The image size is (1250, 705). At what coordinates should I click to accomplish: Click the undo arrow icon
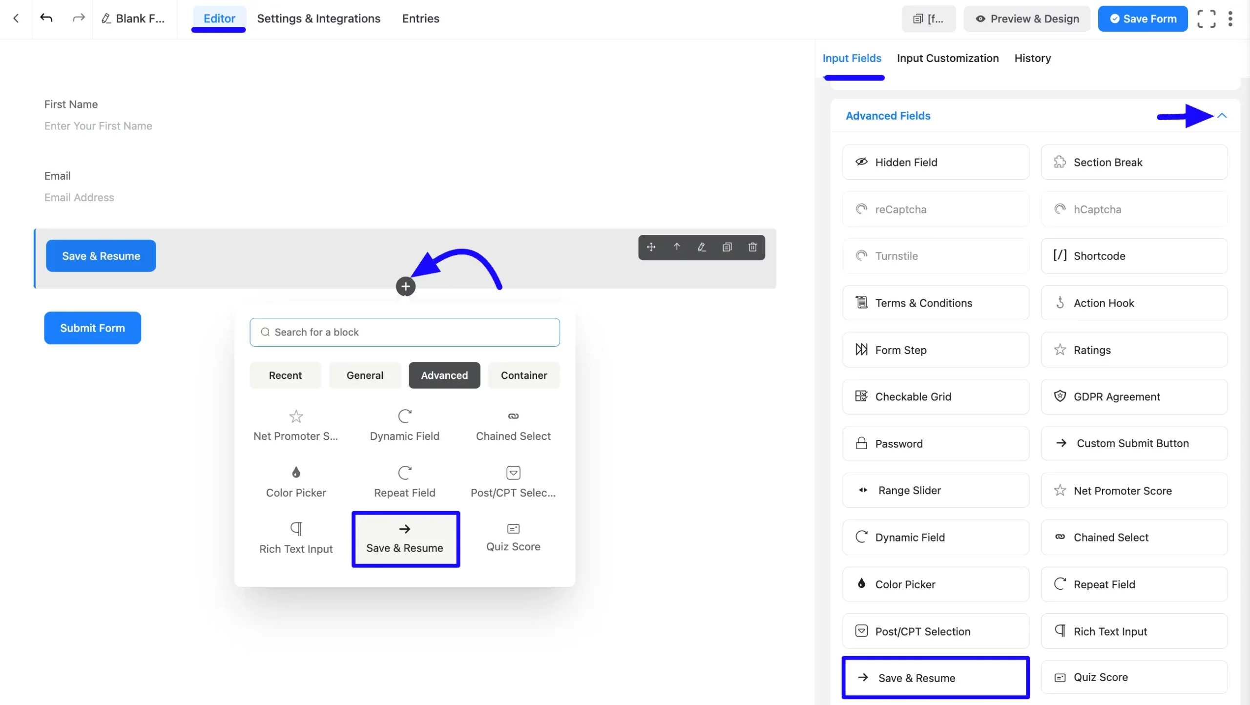46,19
